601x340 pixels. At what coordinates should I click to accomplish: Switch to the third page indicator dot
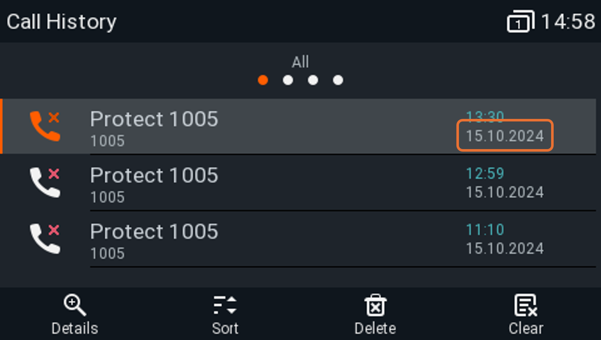click(x=313, y=80)
